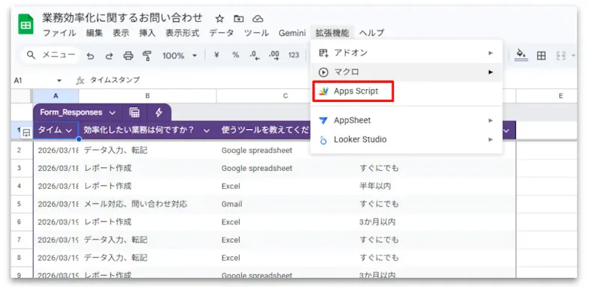Click the lightning bolt table action icon

(159, 112)
